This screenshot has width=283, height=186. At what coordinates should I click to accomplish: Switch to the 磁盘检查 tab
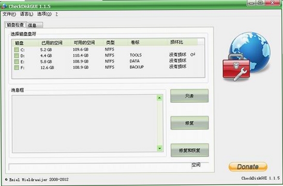pos(16,25)
